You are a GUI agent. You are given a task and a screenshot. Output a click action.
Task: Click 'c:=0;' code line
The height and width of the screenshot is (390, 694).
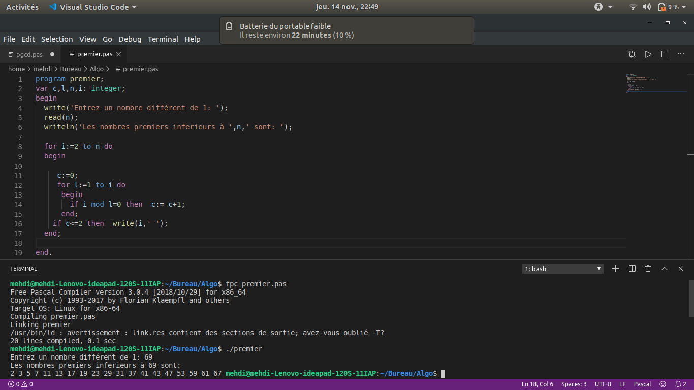(x=67, y=175)
